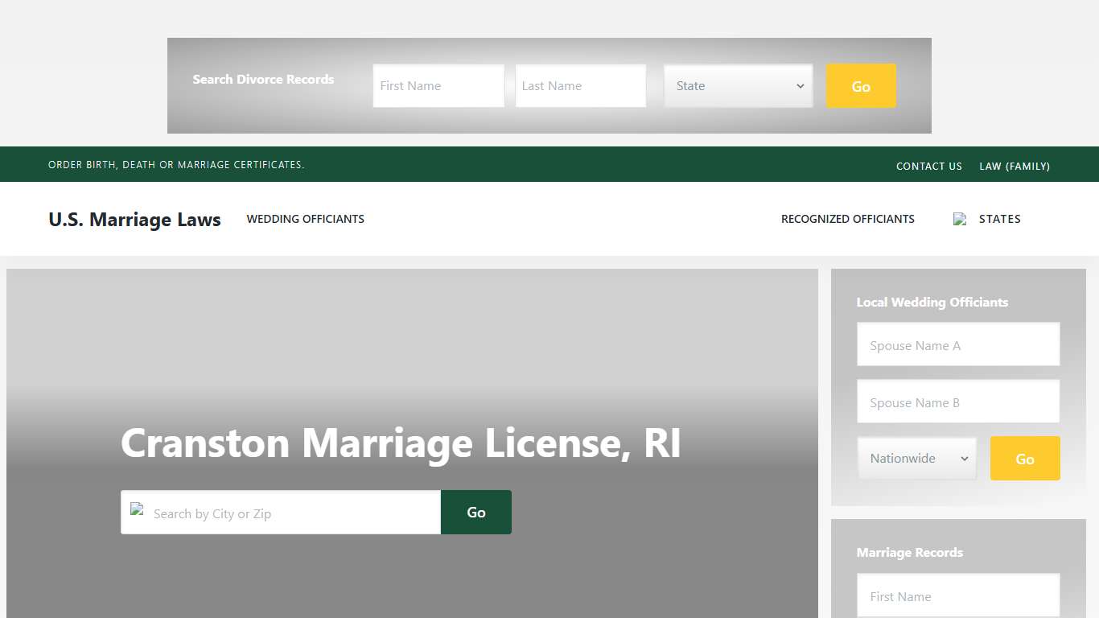Expand the State selector chevron

tap(800, 85)
